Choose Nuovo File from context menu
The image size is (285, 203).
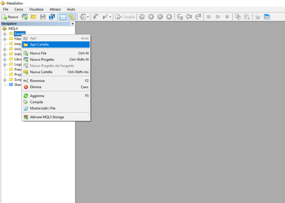[56, 53]
